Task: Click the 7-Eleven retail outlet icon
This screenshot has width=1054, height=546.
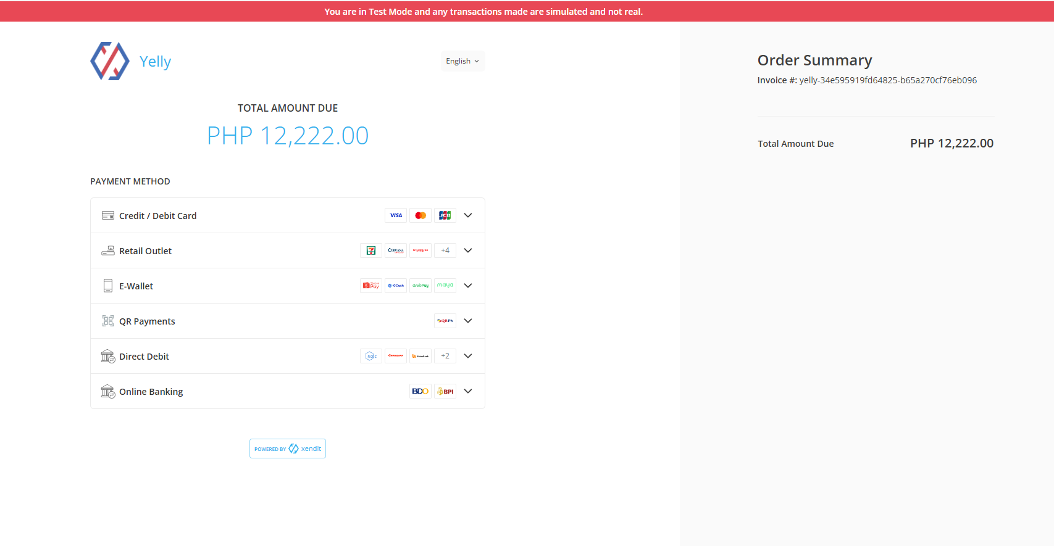Action: click(x=371, y=250)
